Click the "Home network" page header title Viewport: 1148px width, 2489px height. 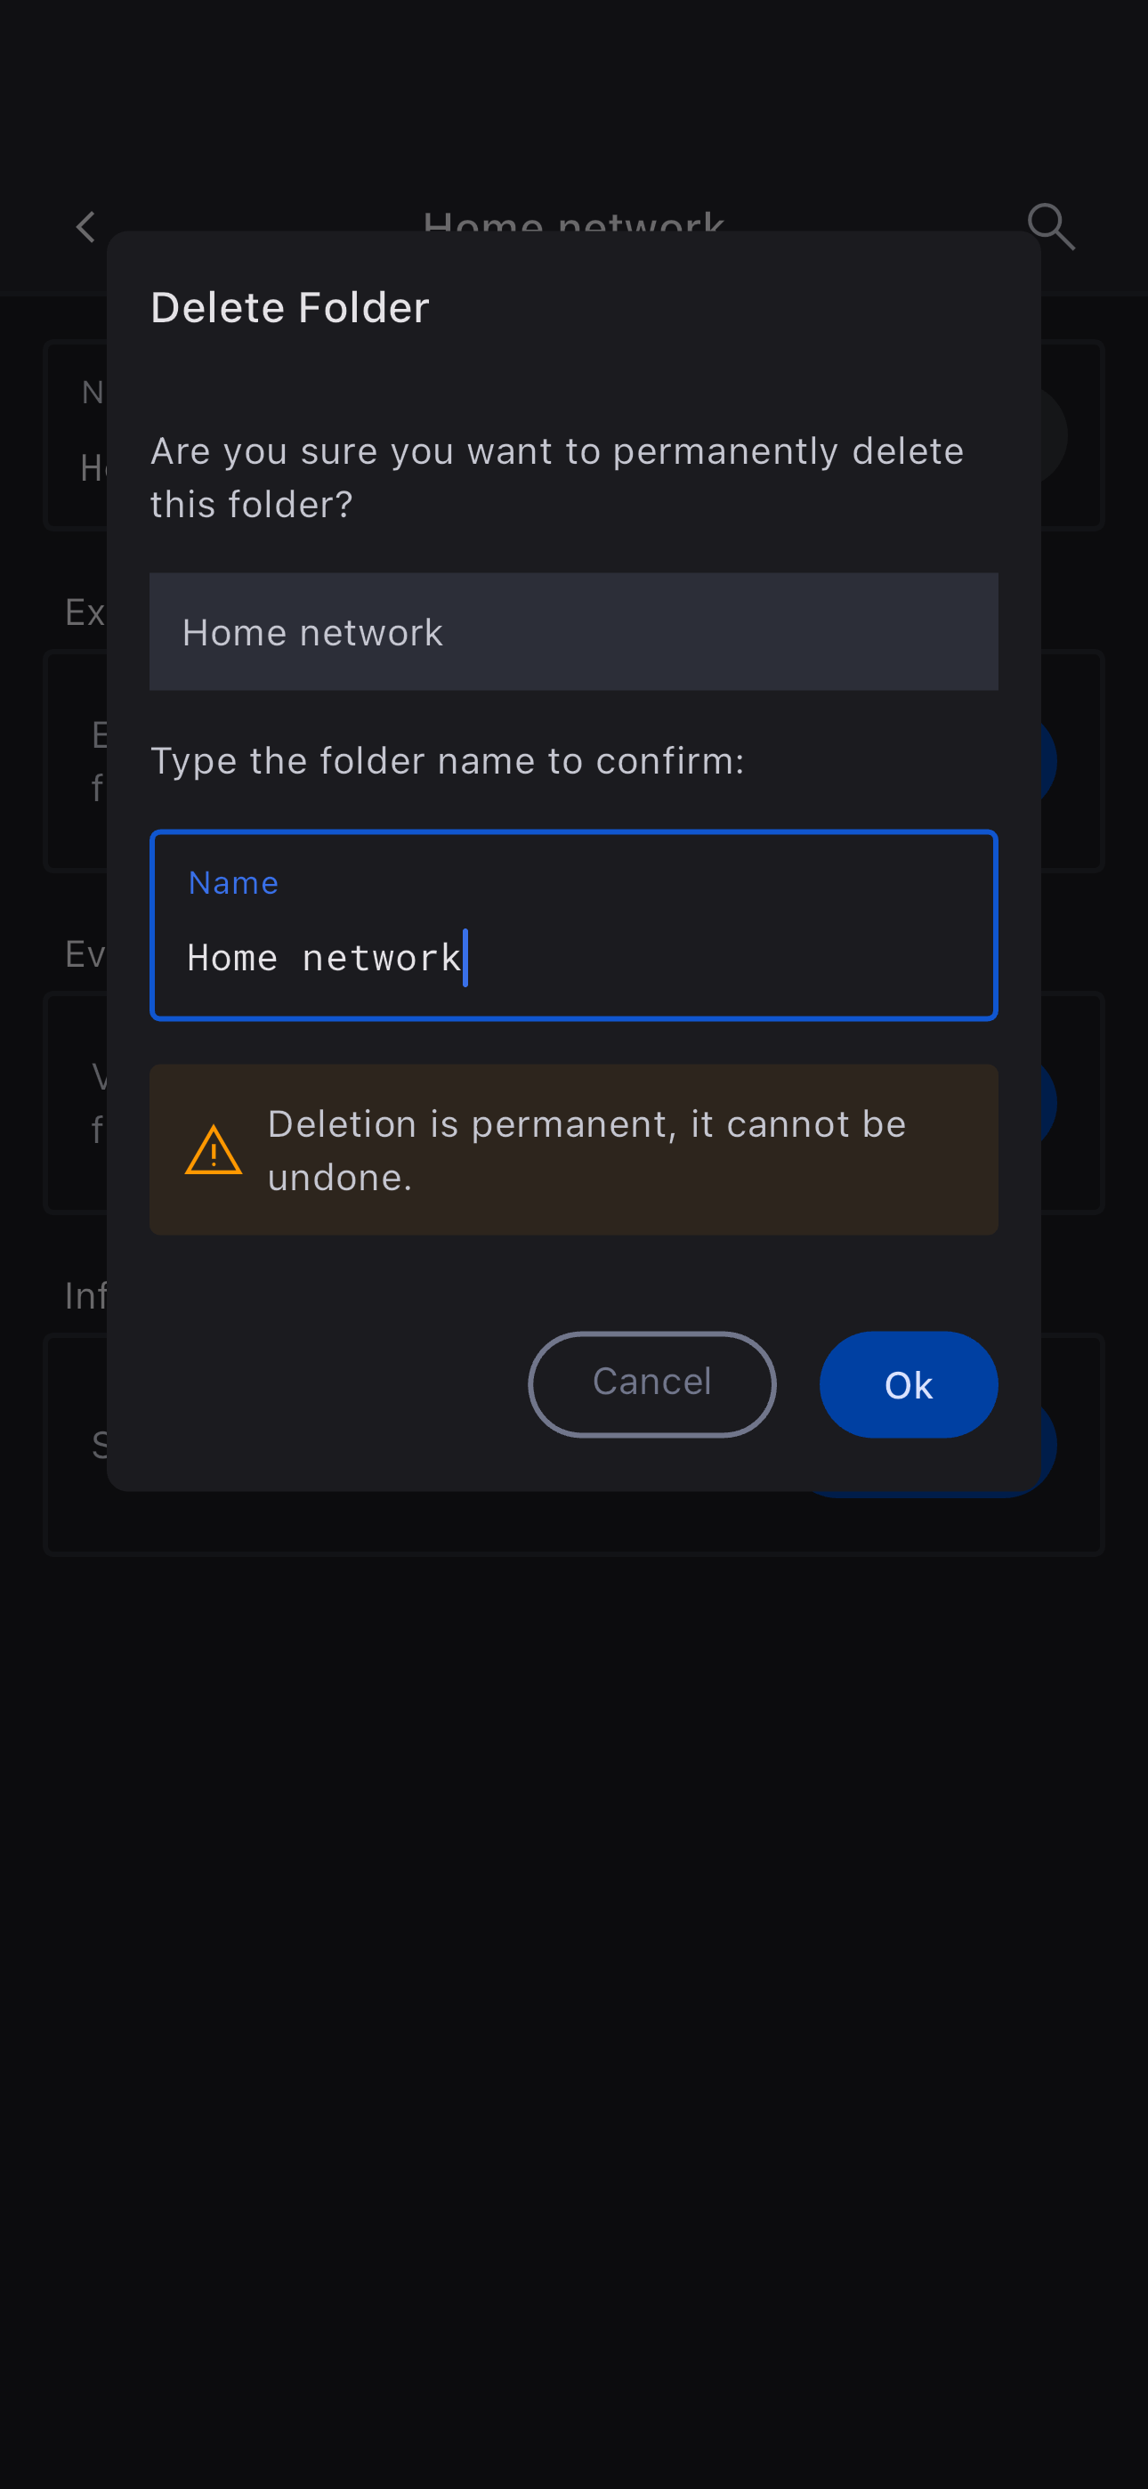click(573, 219)
